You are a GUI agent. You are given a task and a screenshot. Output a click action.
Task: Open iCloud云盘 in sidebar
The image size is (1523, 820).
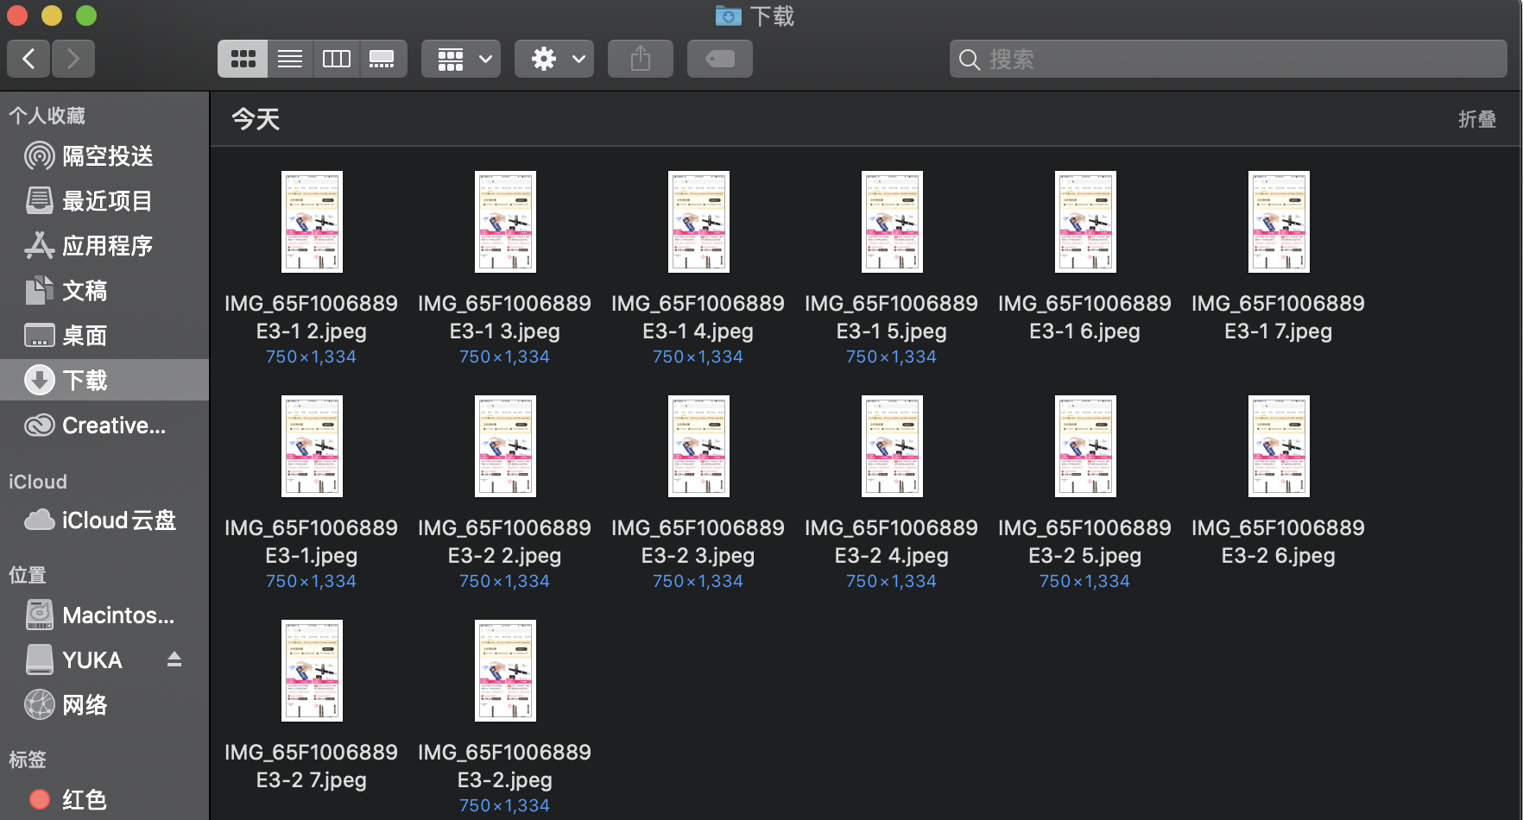[117, 520]
